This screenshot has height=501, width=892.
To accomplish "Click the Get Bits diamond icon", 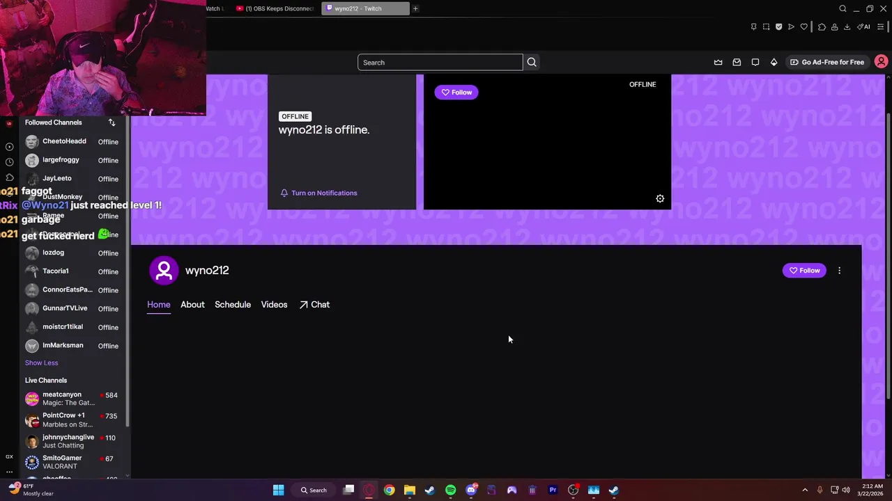I will coord(774,62).
